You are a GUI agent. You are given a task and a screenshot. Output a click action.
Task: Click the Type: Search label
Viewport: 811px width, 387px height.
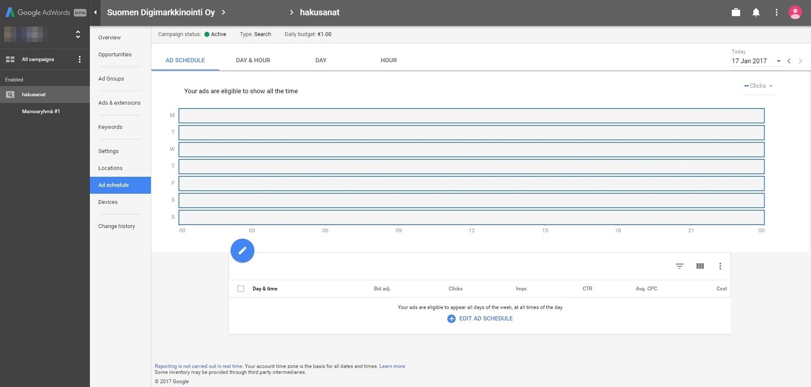click(255, 34)
